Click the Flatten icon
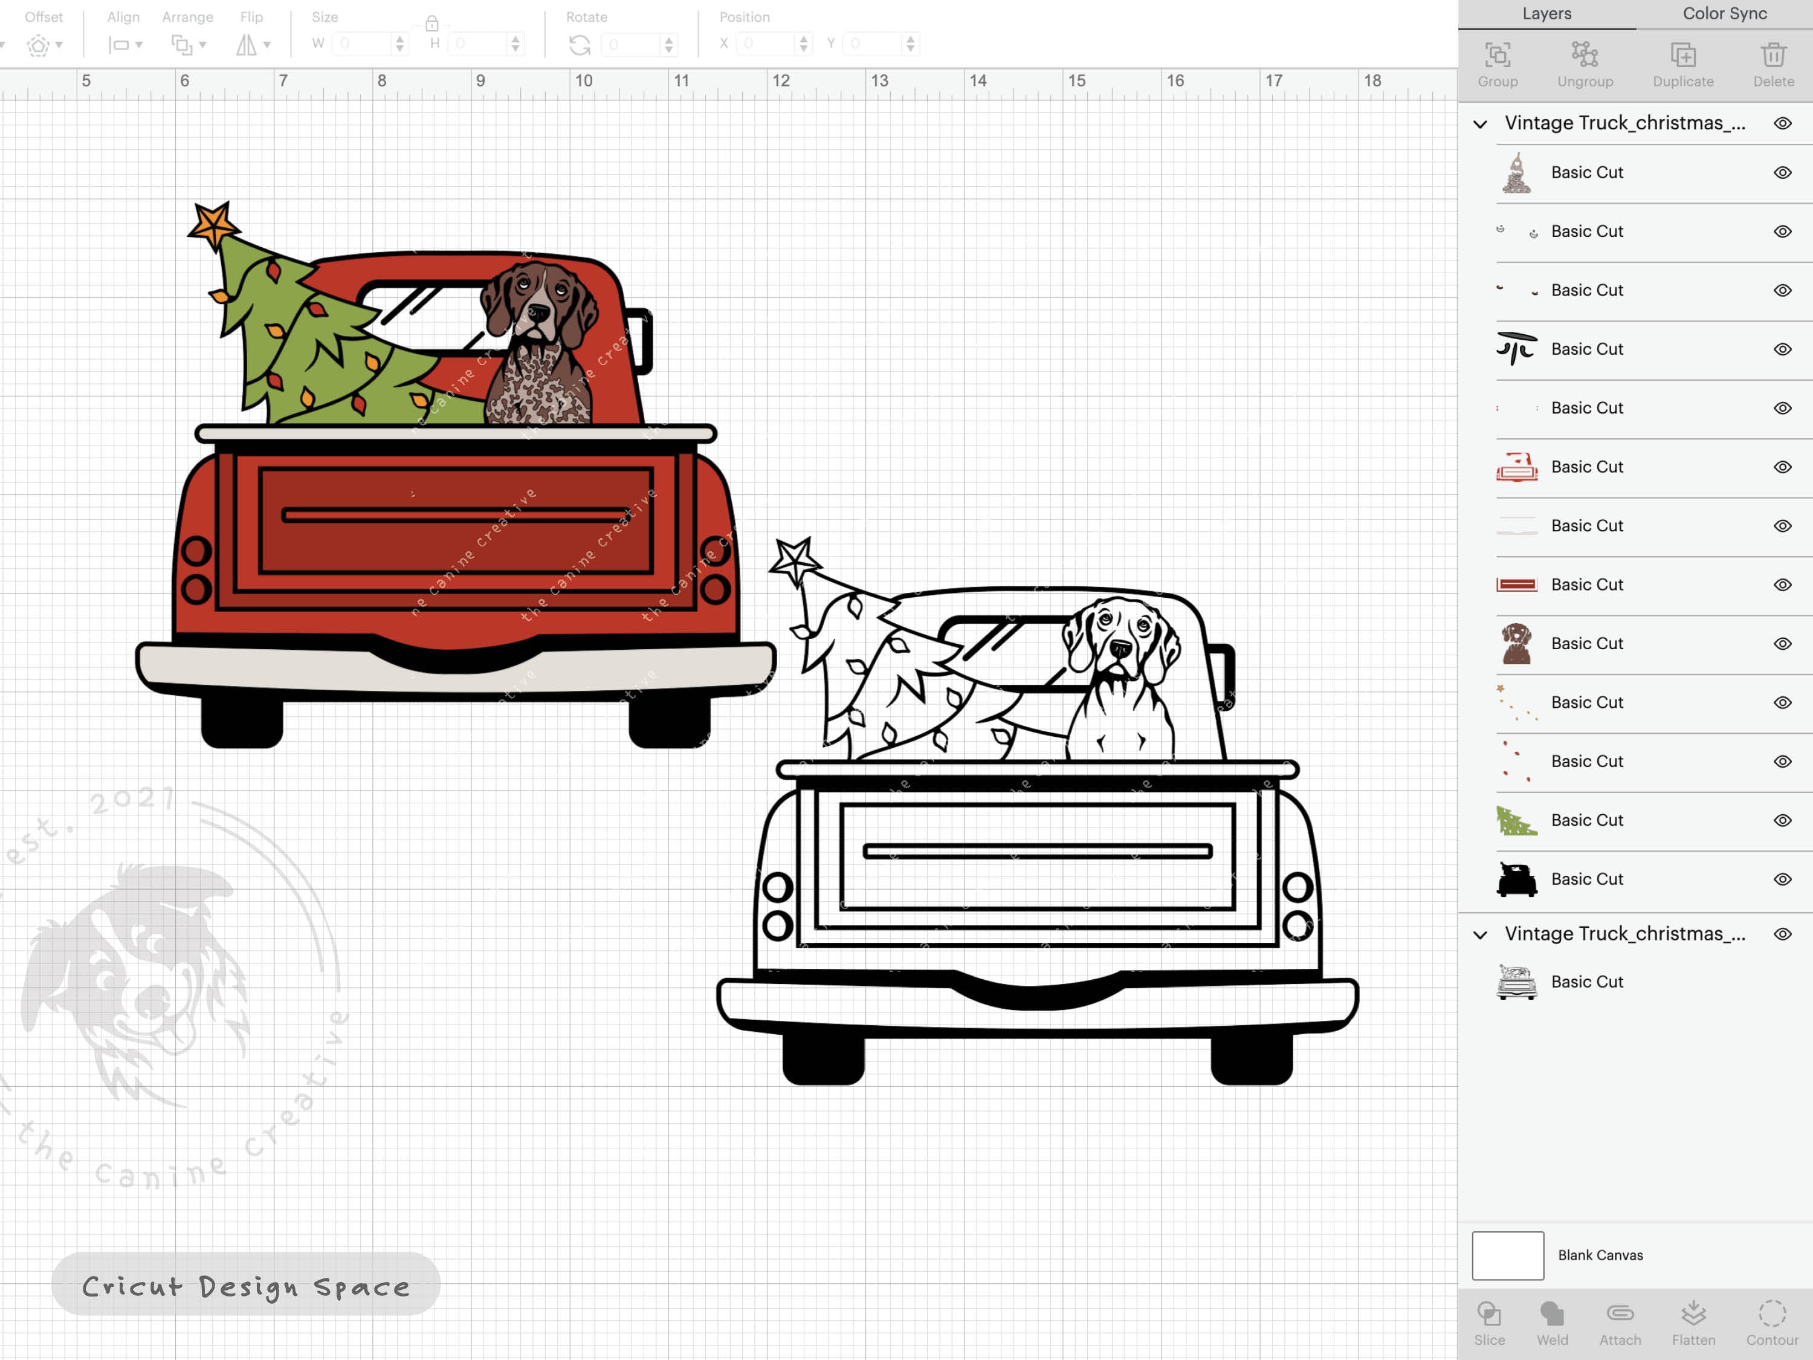The image size is (1813, 1360). point(1693,1323)
